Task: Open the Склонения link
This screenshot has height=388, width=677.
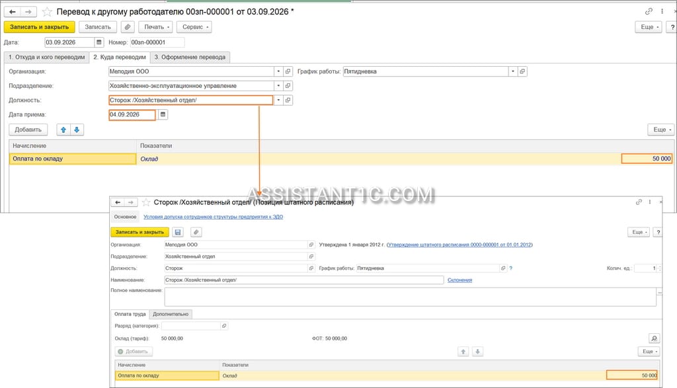Action: (460, 280)
